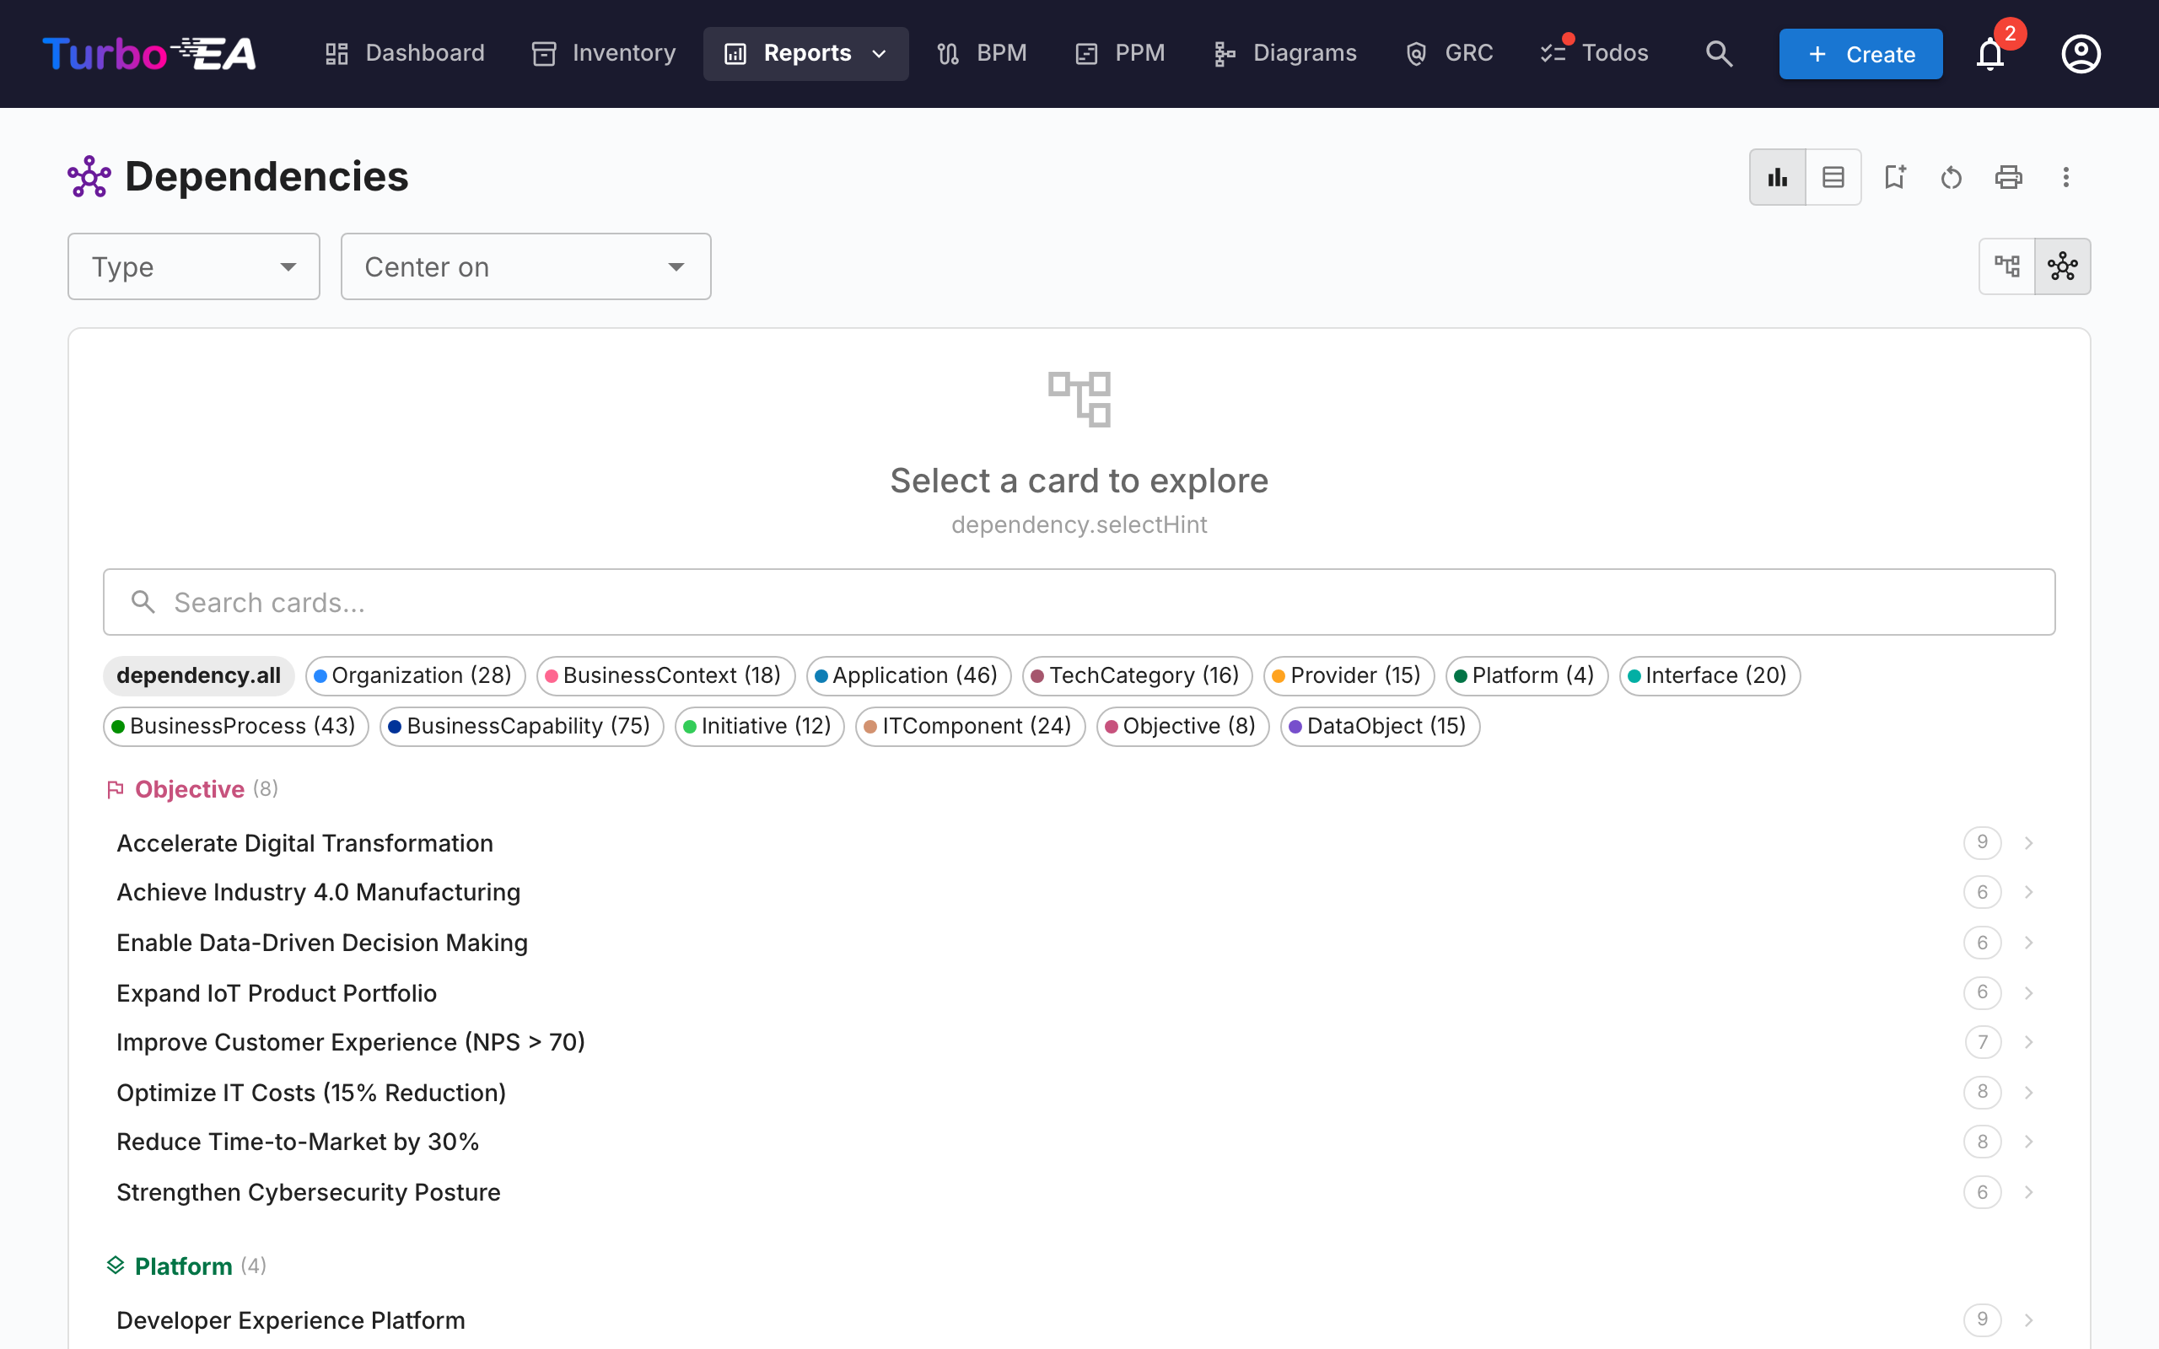This screenshot has height=1349, width=2159.
Task: Filter by TechCategory (16) chip
Action: (x=1138, y=675)
